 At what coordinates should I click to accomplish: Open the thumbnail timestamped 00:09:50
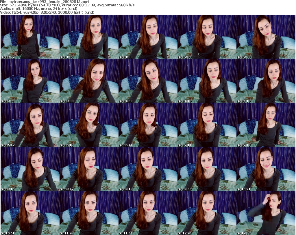point(207,169)
